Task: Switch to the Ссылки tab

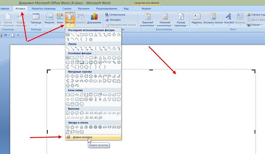Action: coord(67,8)
